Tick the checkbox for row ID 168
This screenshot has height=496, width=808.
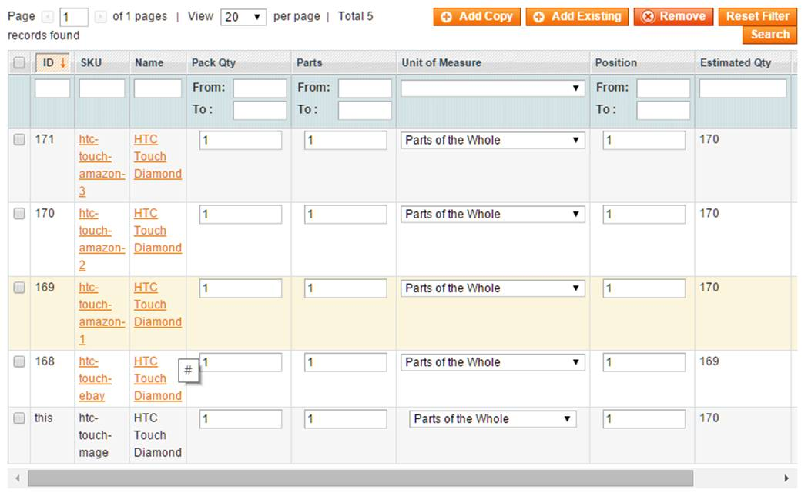coord(19,361)
